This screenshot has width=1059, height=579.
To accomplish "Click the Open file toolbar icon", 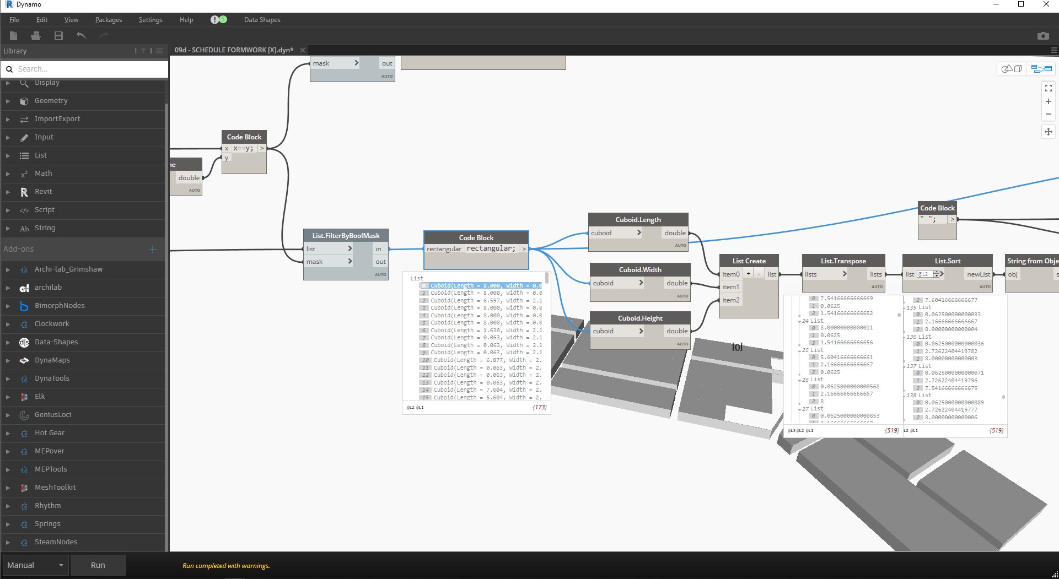I will pos(36,36).
